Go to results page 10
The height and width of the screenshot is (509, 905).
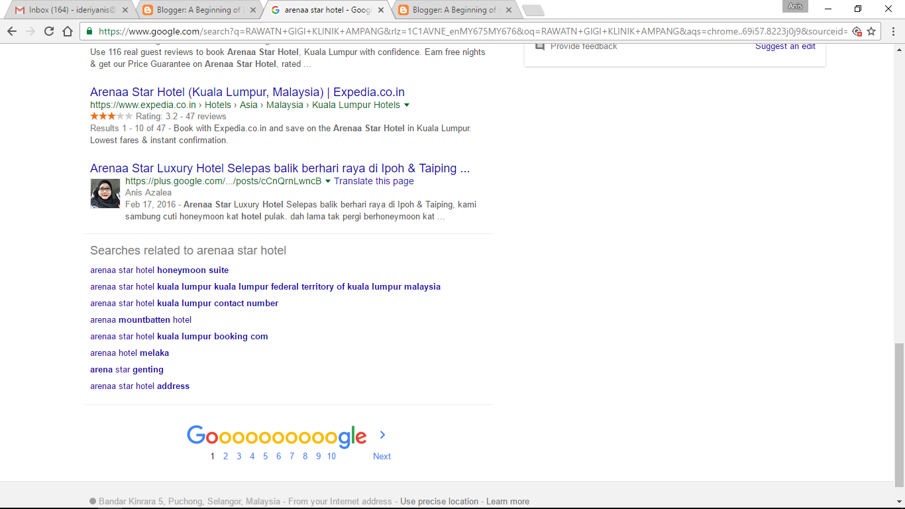tap(331, 456)
